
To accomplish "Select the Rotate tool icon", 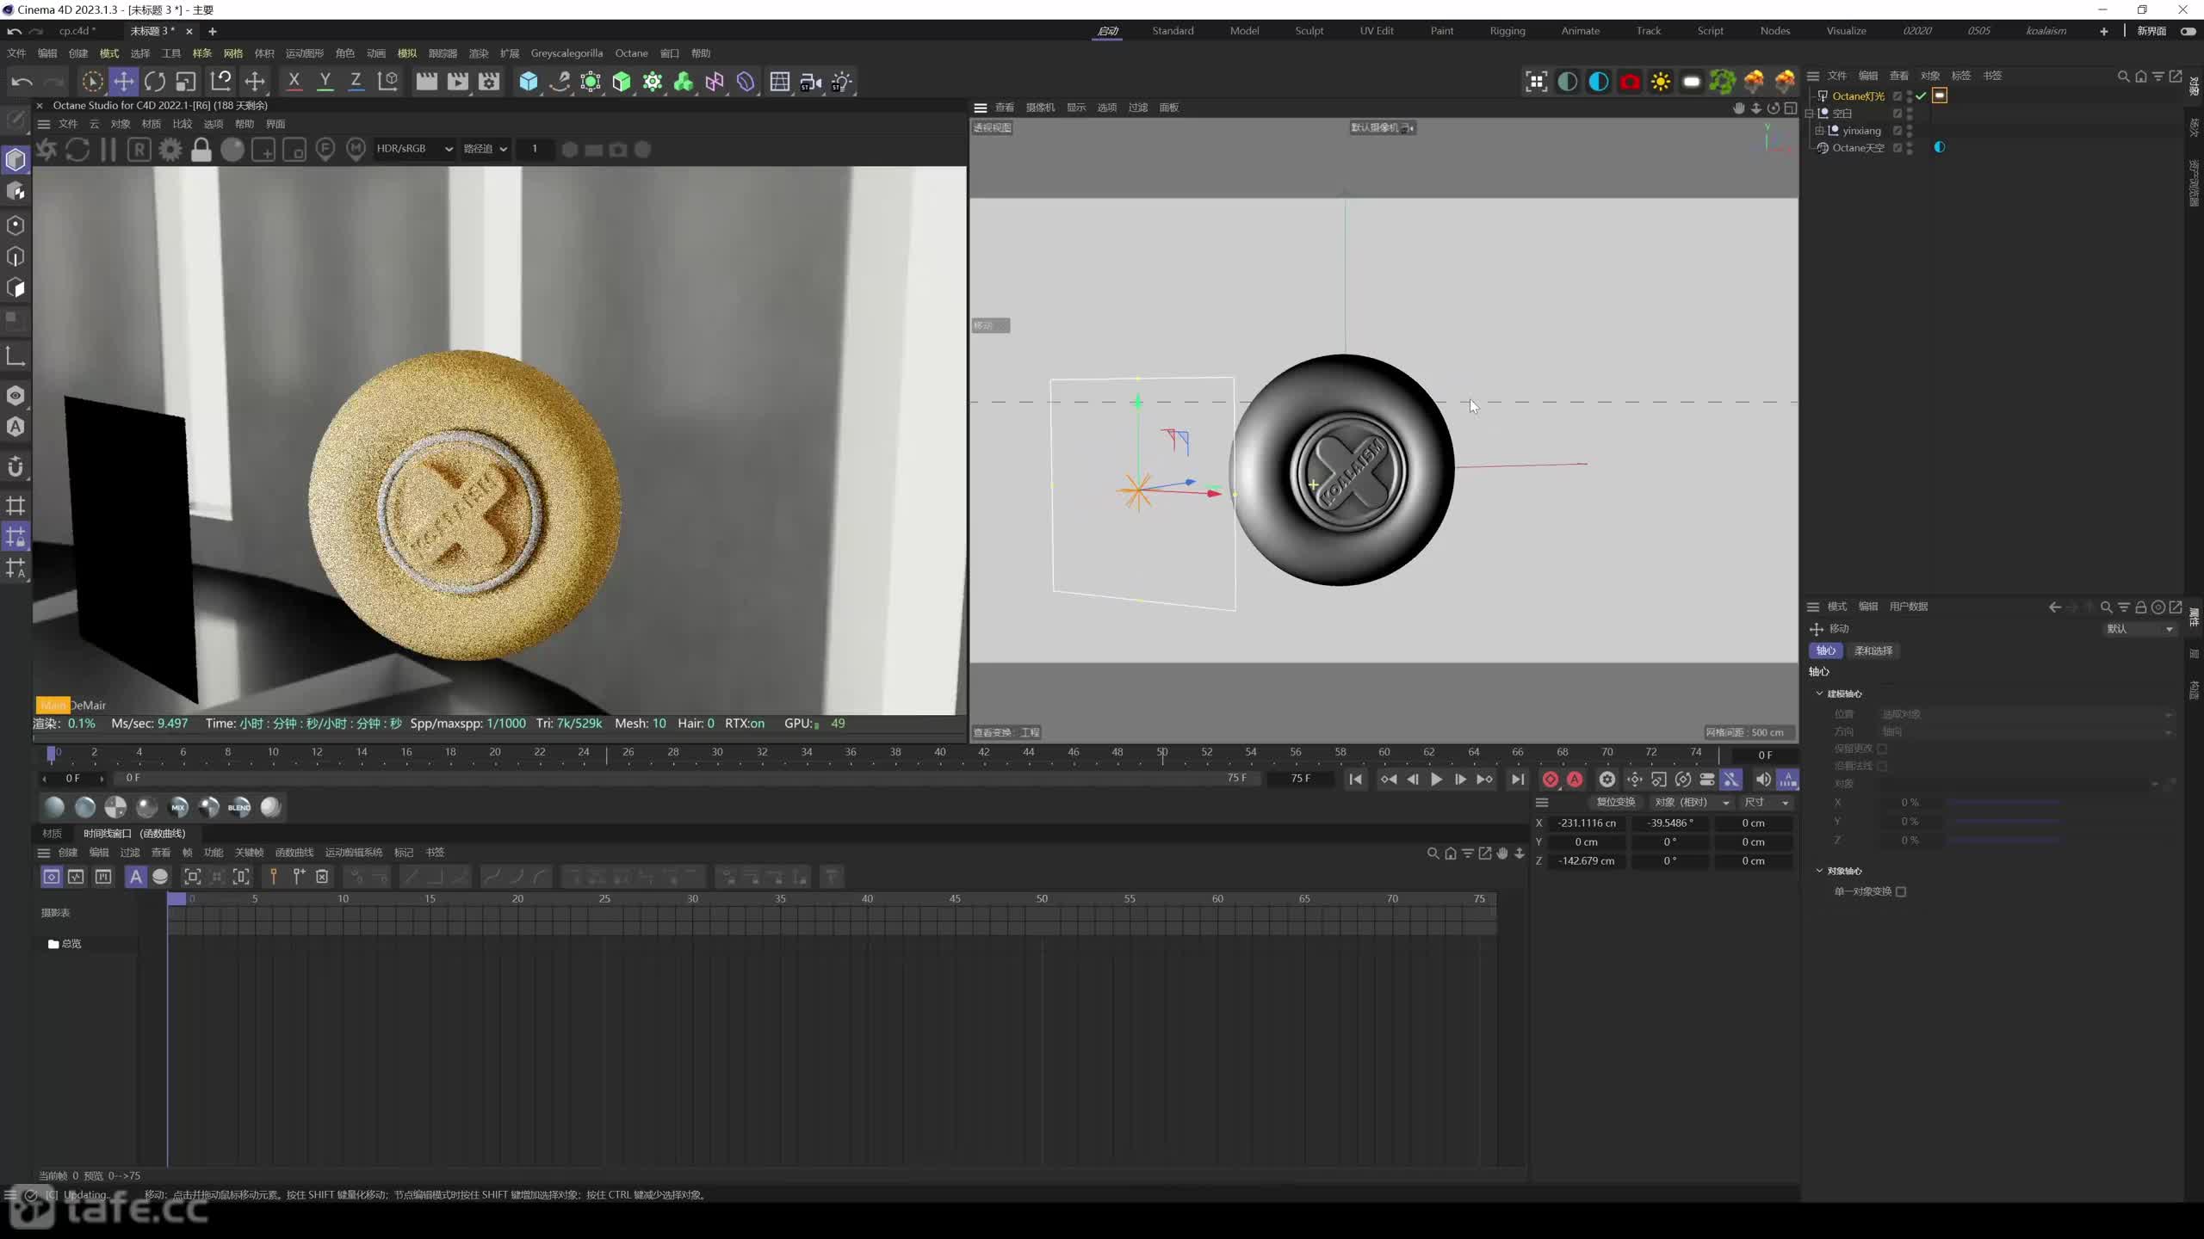I will [x=155, y=82].
